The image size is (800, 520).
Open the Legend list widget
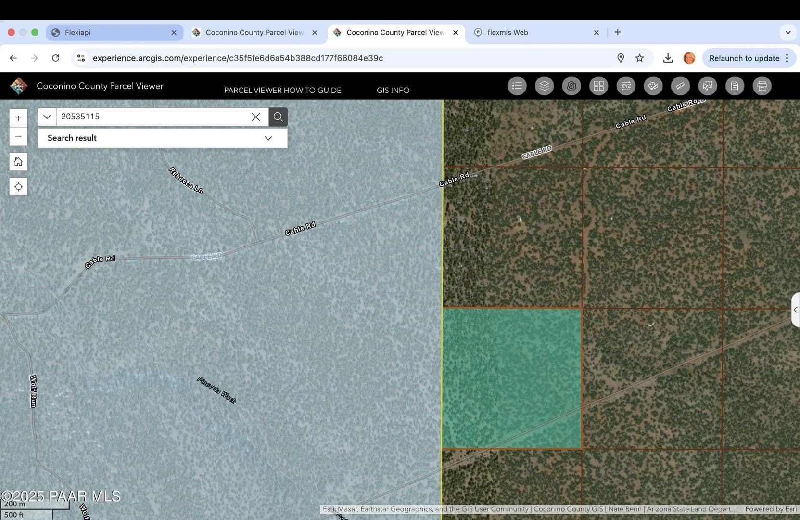tap(517, 86)
